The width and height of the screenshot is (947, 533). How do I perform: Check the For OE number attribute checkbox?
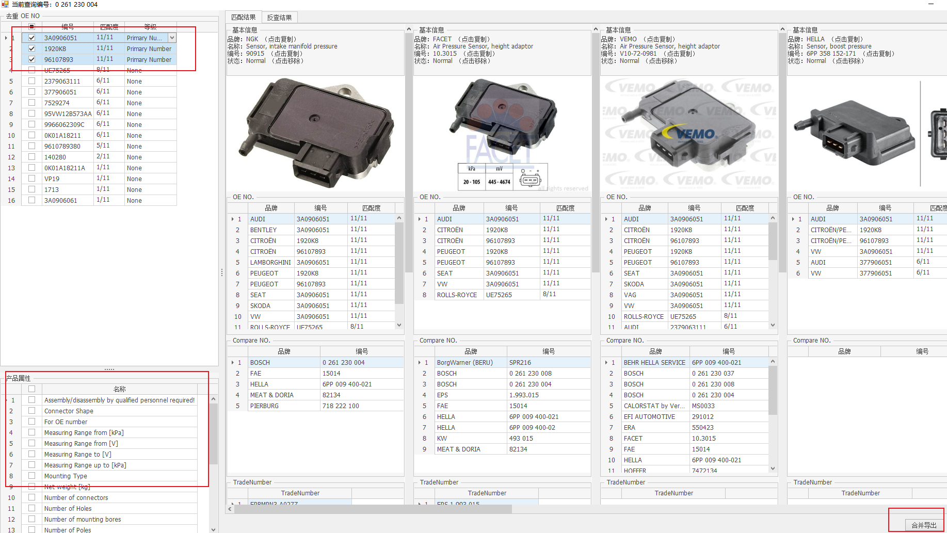31,422
